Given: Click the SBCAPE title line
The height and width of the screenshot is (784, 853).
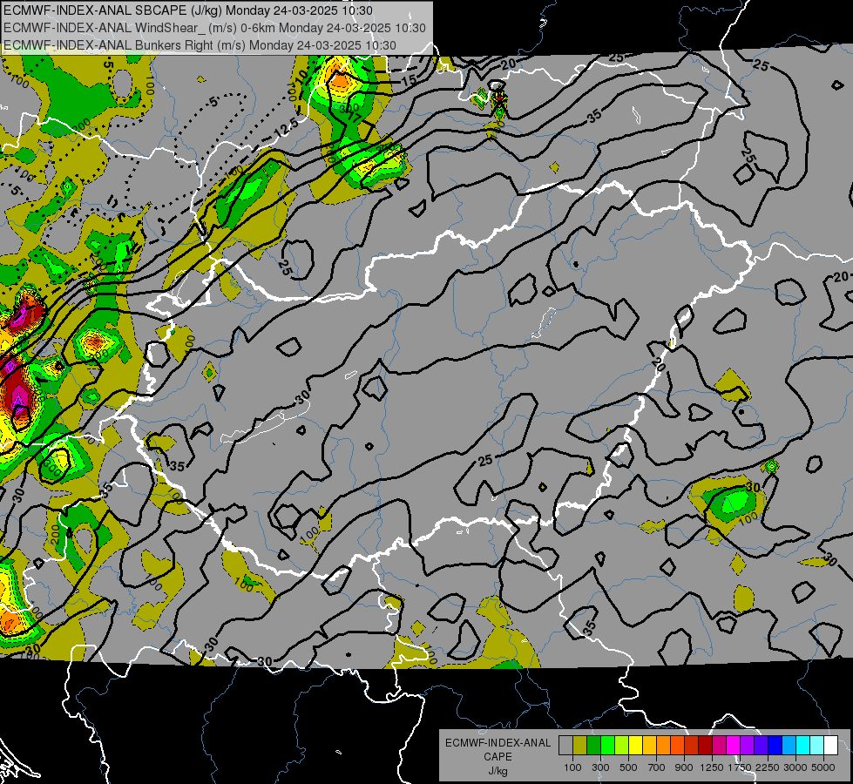Looking at the screenshot, I should coord(188,10).
